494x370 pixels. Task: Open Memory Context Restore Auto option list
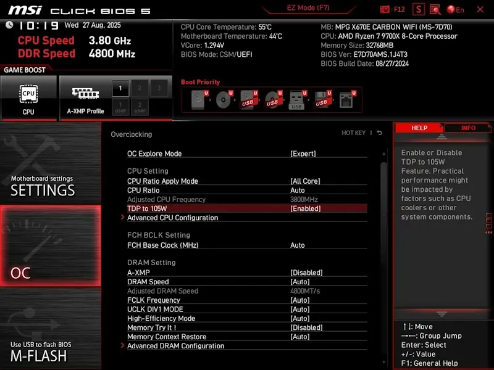click(300, 337)
